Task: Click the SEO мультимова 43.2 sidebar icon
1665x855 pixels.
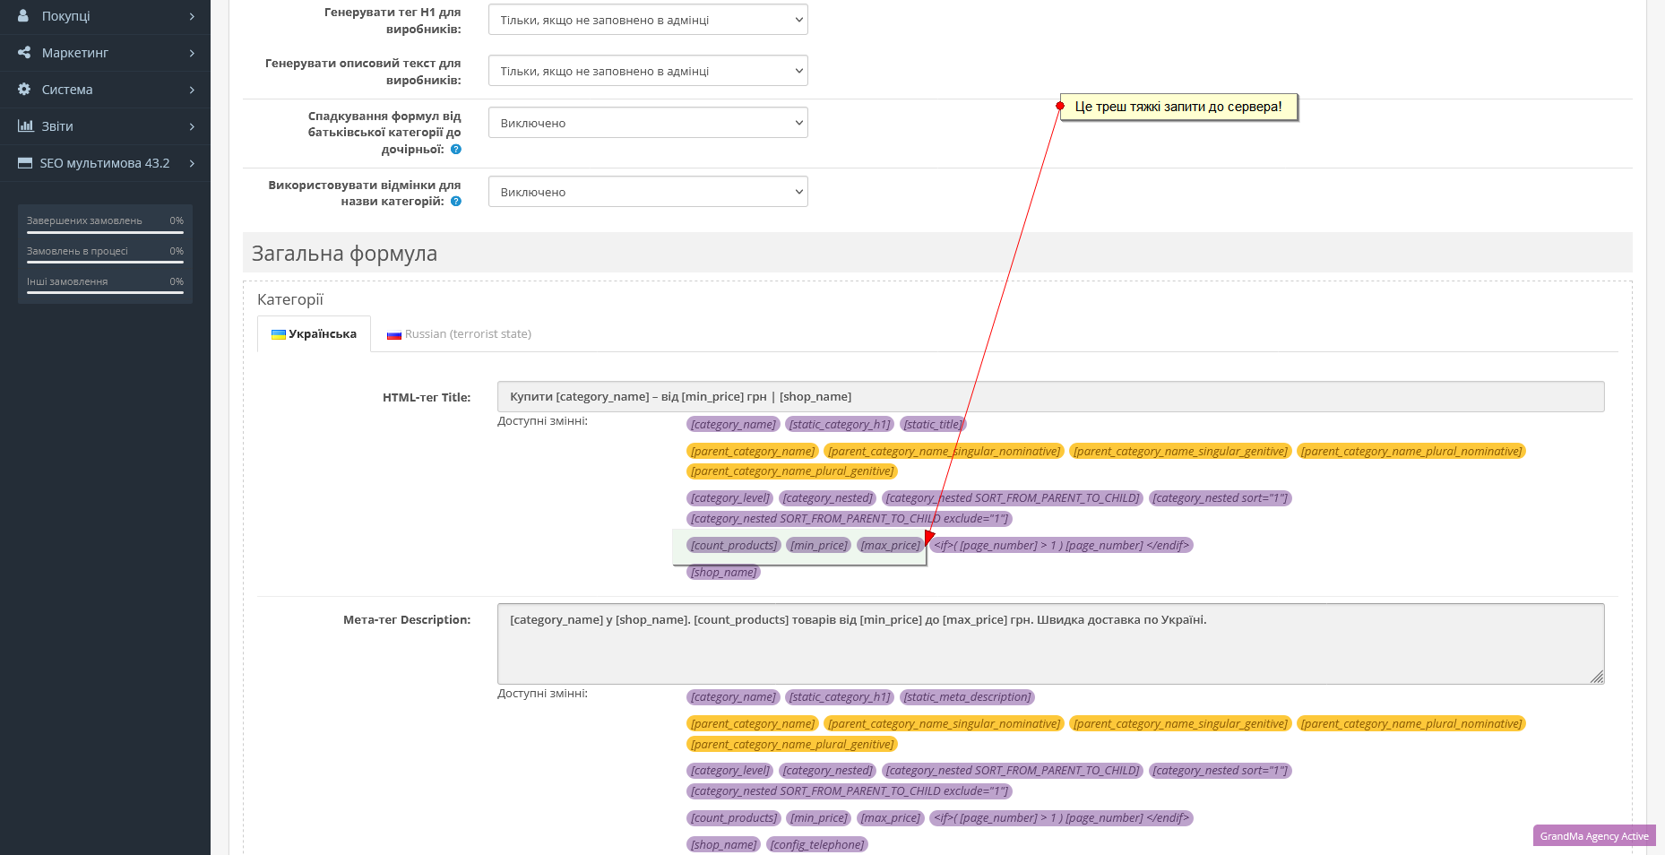Action: coord(25,163)
